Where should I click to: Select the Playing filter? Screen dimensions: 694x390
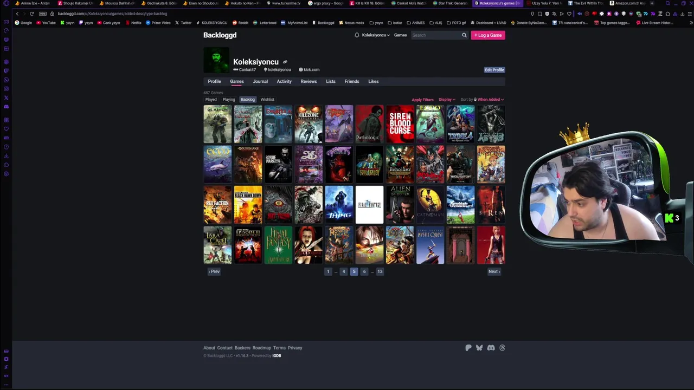coord(229,100)
